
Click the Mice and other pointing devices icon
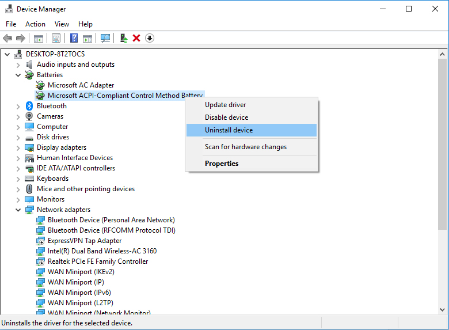(x=29, y=189)
